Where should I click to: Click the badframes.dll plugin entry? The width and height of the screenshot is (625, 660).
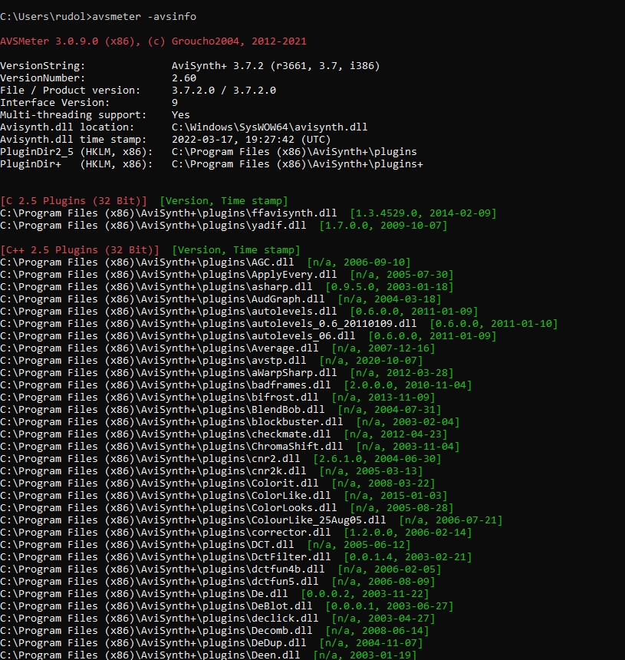point(166,385)
